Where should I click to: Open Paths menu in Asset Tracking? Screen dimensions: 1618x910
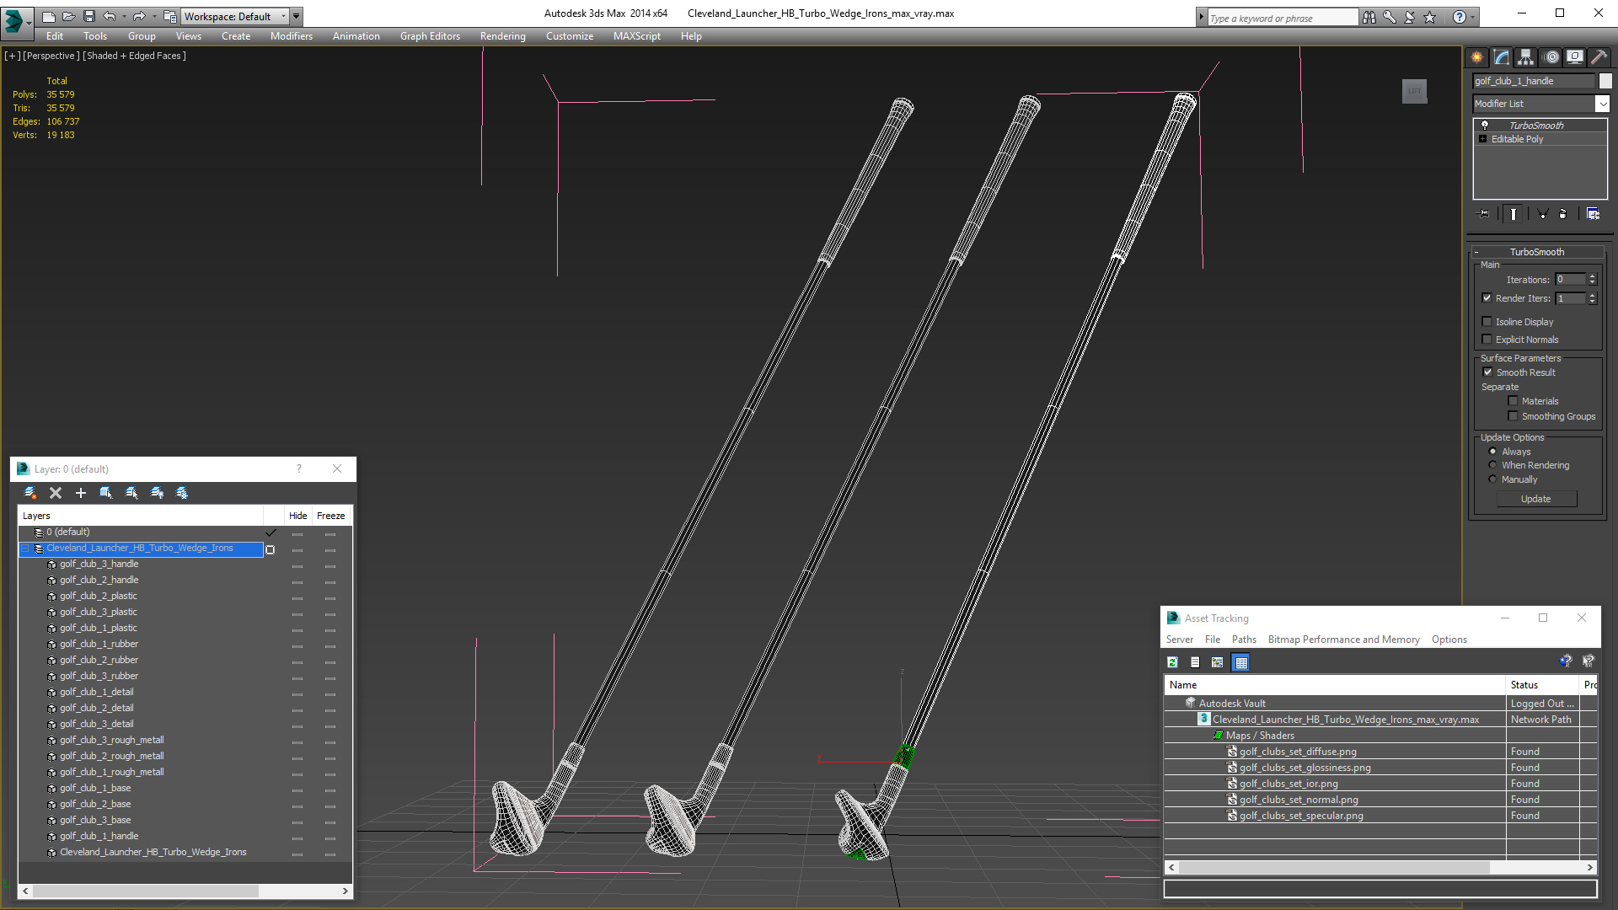(x=1244, y=640)
